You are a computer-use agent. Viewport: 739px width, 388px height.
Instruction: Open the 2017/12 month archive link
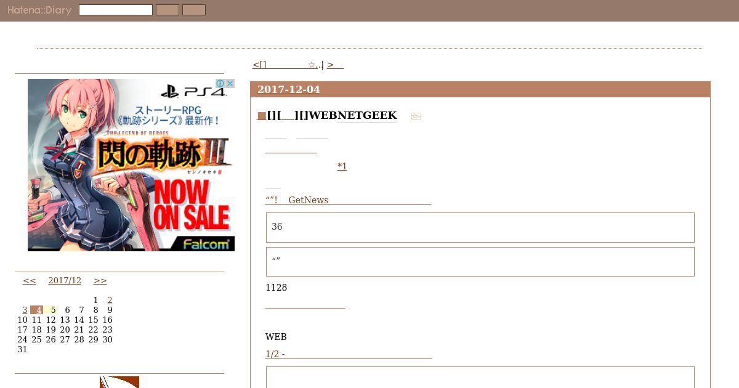click(x=65, y=280)
